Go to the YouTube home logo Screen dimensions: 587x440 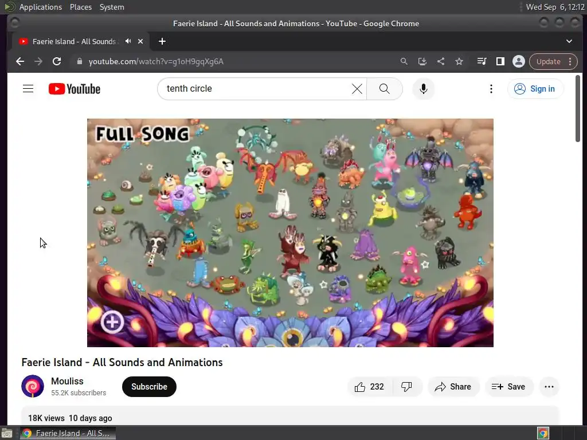(x=75, y=89)
